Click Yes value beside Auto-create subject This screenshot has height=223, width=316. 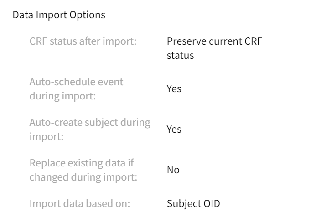174,130
